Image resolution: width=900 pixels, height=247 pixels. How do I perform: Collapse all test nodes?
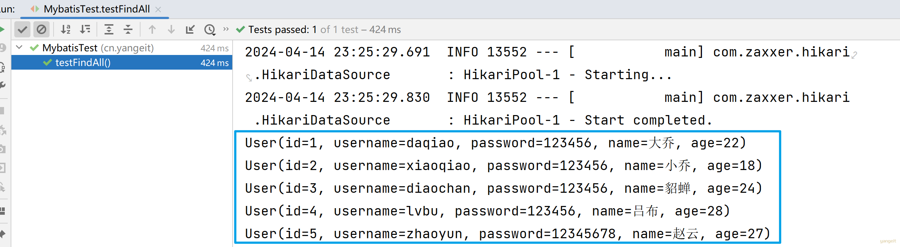click(x=128, y=29)
